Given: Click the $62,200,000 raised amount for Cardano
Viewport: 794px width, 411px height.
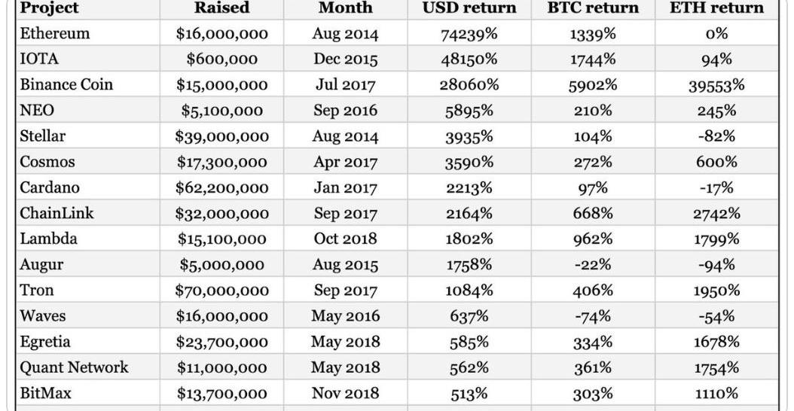Looking at the screenshot, I should point(221,187).
